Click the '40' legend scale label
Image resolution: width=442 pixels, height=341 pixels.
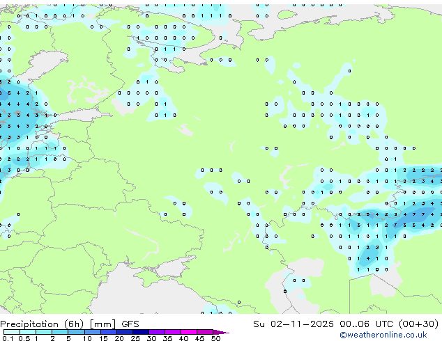[183, 338]
